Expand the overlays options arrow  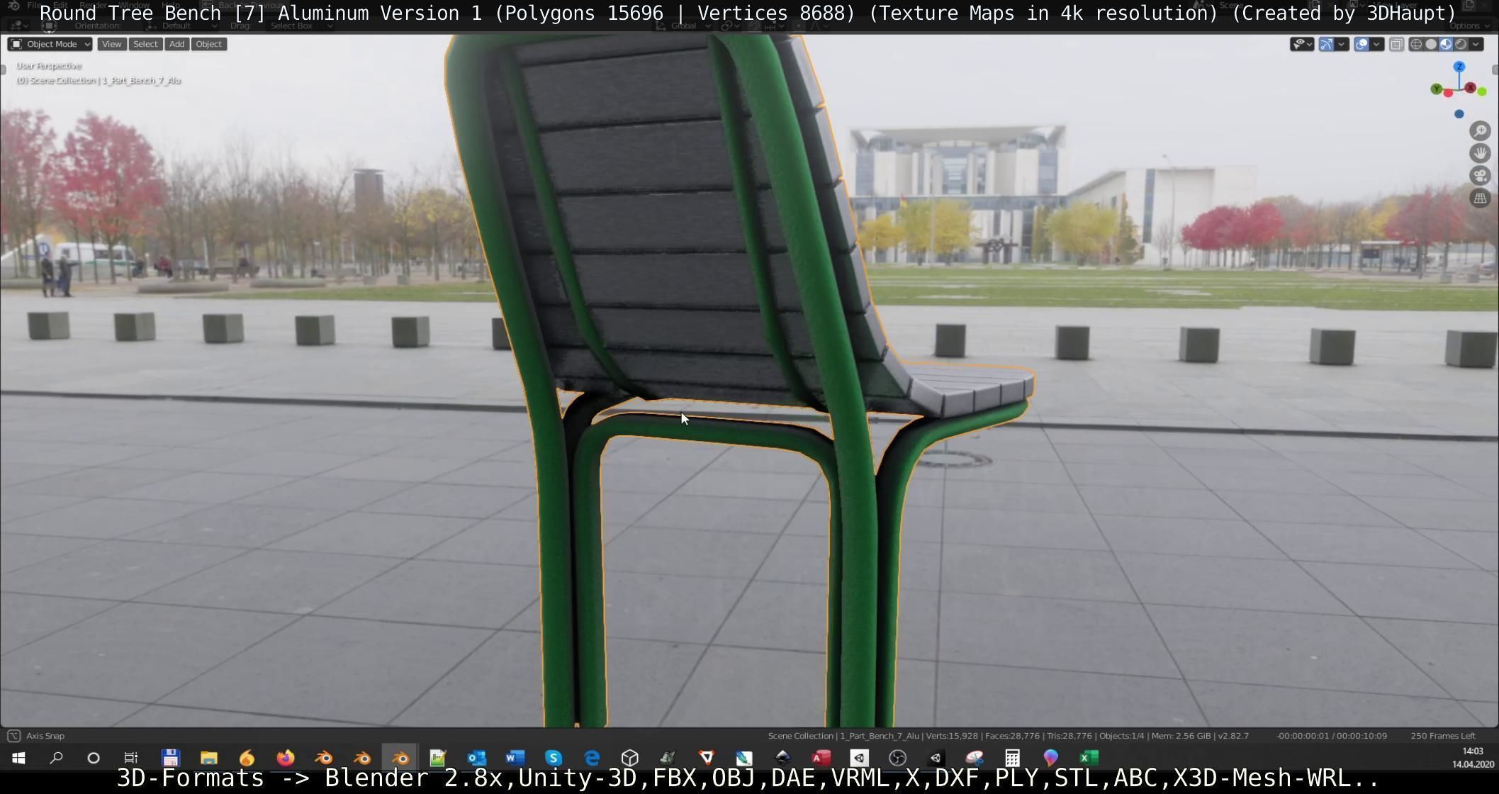[1376, 44]
